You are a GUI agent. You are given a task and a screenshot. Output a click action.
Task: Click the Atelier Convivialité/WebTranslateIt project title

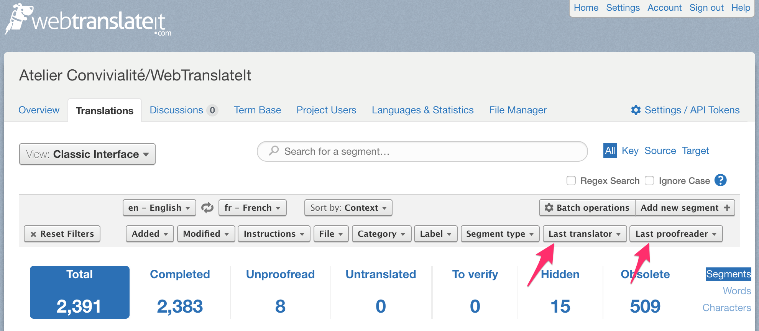pos(135,75)
